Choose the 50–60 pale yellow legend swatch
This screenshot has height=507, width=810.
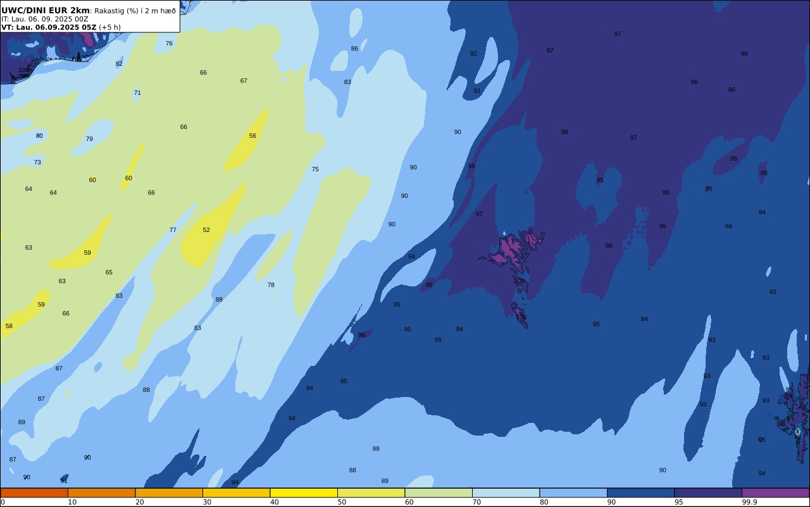click(x=371, y=492)
